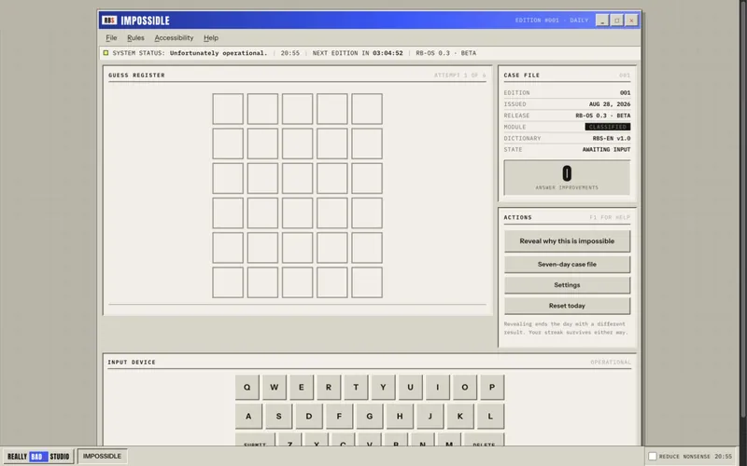Minimize the IMPOSSIBLE window
This screenshot has height=466, width=747.
pos(602,21)
